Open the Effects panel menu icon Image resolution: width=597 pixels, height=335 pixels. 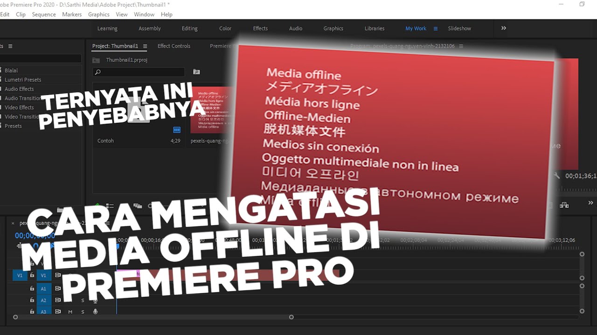(x=10, y=46)
